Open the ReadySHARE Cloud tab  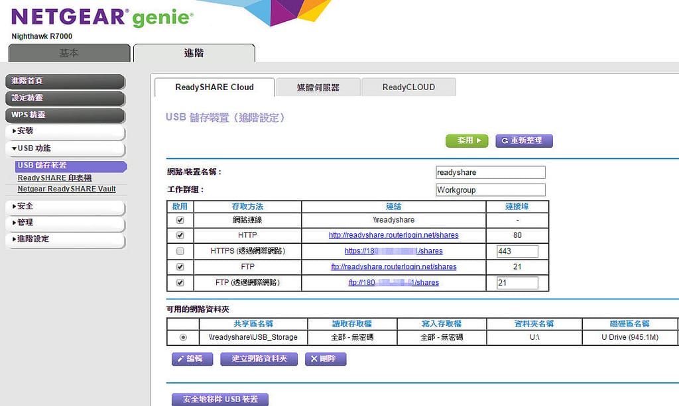click(214, 87)
